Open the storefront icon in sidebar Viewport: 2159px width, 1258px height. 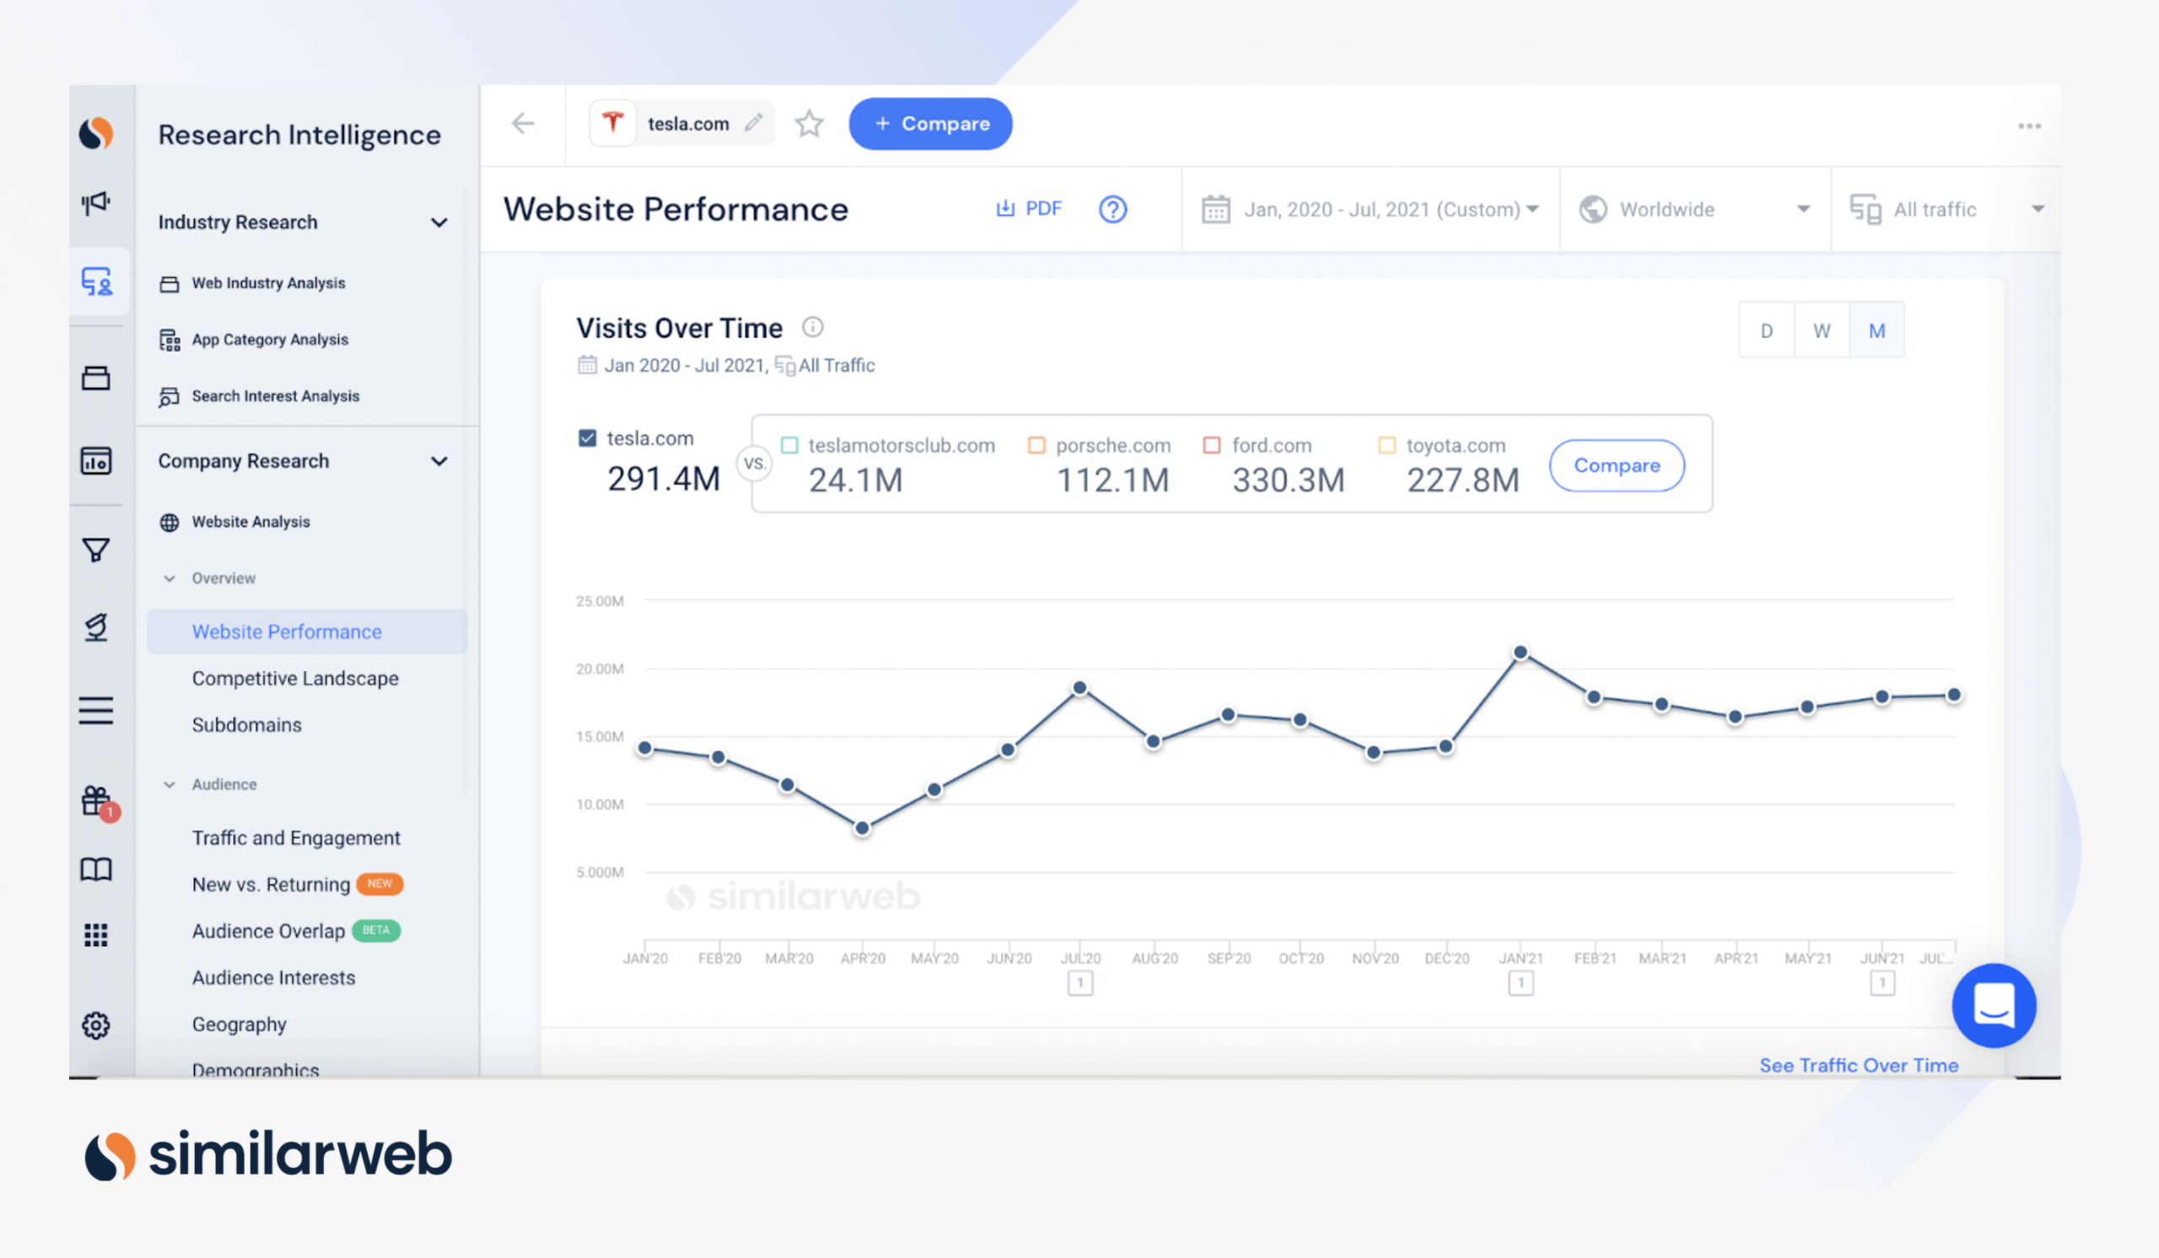[x=96, y=378]
